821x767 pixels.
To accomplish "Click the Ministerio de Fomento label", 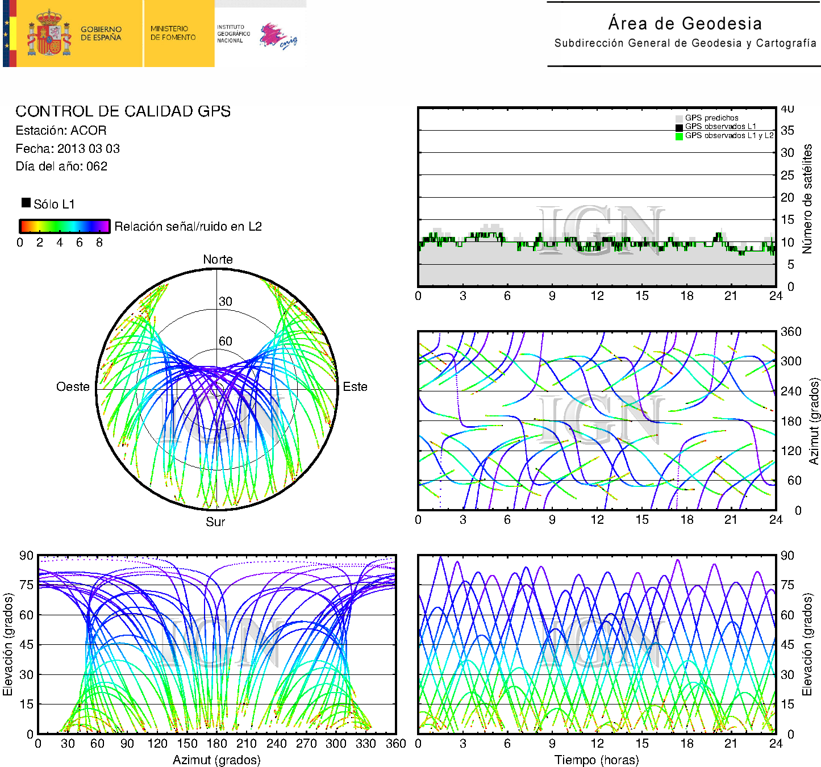I will coord(173,33).
